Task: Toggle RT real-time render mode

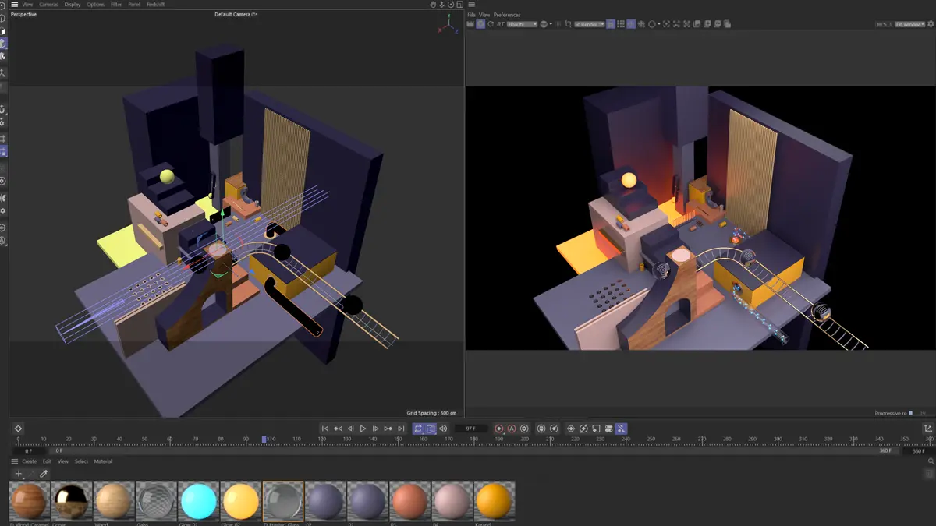Action: [500, 24]
